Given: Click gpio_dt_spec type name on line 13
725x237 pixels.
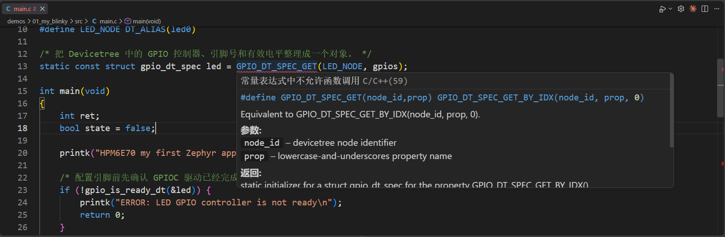Looking at the screenshot, I should 171,66.
